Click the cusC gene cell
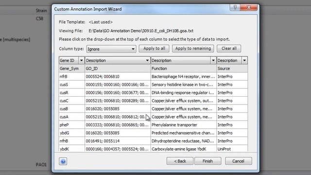311x175 pixels. (x=71, y=101)
